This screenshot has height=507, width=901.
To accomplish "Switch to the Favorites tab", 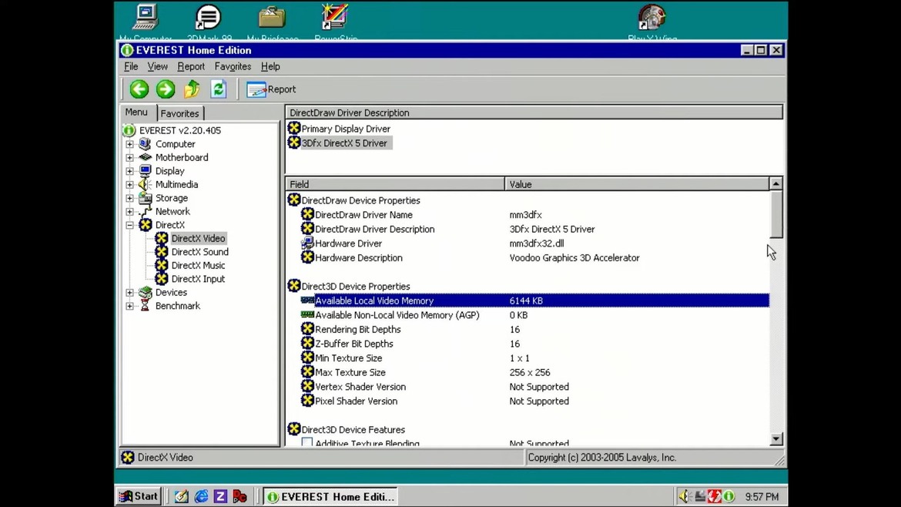I will (180, 114).
